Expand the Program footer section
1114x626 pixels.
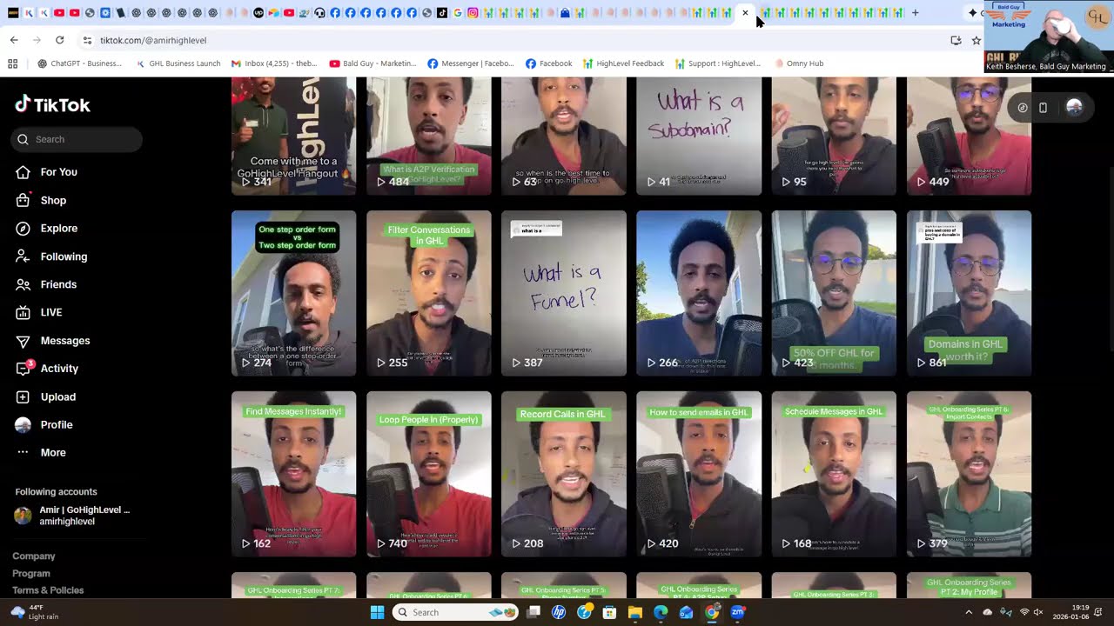point(31,574)
